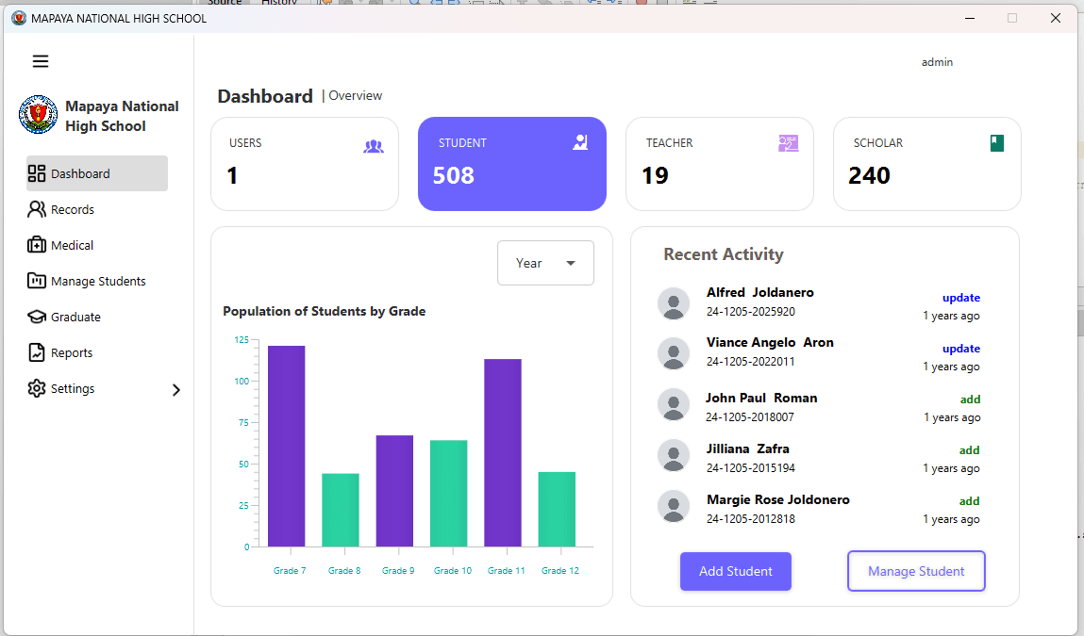Select the Overview section header
This screenshot has width=1084, height=636.
(x=355, y=95)
